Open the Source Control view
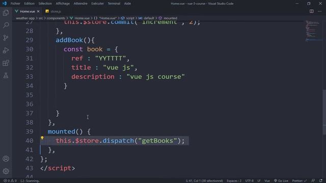326x183 pixels. click(x=6, y=38)
